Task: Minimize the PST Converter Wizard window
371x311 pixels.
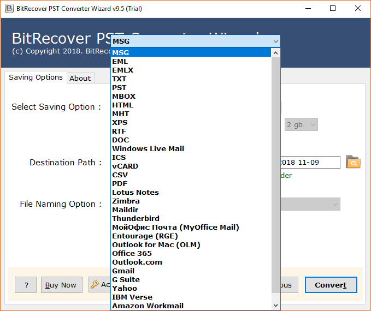Action: pos(308,9)
